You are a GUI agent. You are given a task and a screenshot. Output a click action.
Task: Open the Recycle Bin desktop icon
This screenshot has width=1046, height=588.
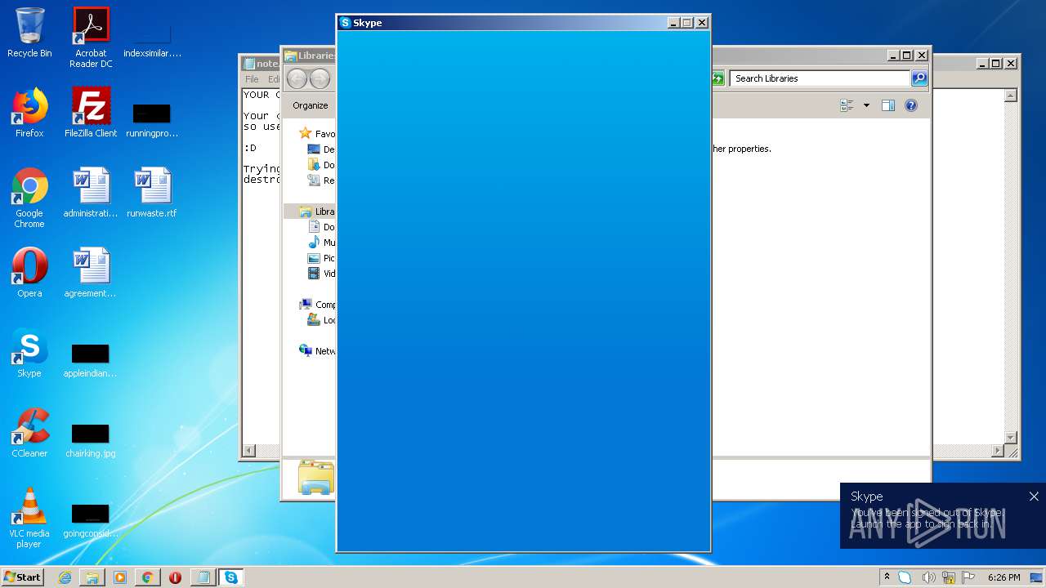click(x=29, y=33)
